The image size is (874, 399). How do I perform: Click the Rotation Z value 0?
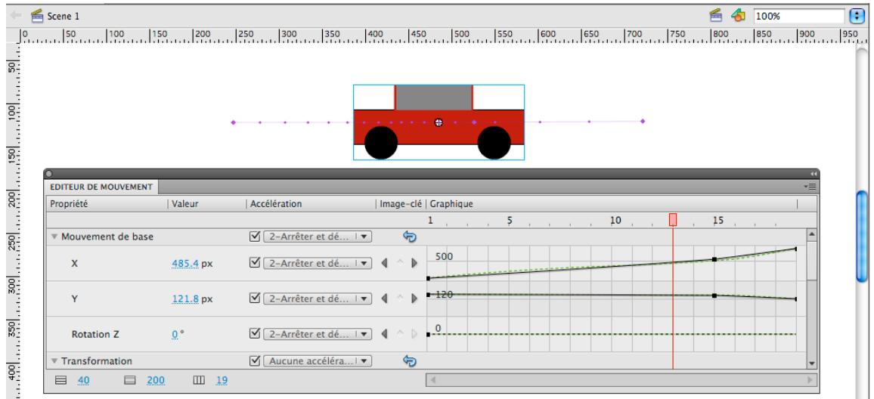click(x=175, y=334)
